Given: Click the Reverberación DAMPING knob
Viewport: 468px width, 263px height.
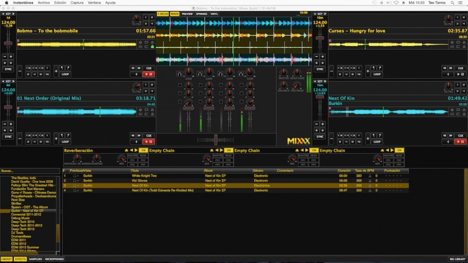Looking at the screenshot, I should (97, 158).
